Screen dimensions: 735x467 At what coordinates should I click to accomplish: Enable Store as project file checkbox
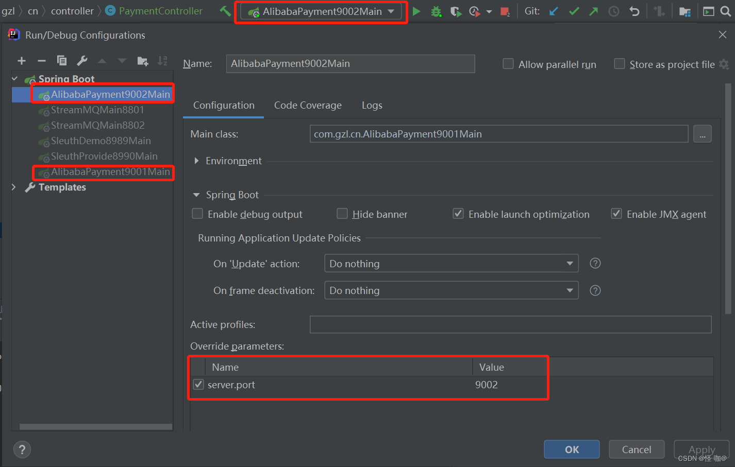pos(620,64)
